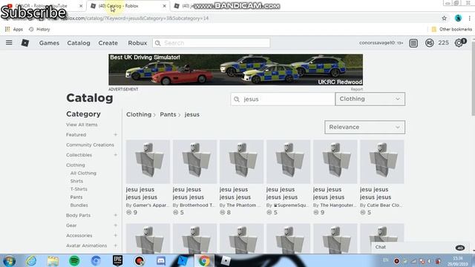This screenshot has height=267, width=475.
Task: Expand the Collectibles category
Action: click(116, 155)
